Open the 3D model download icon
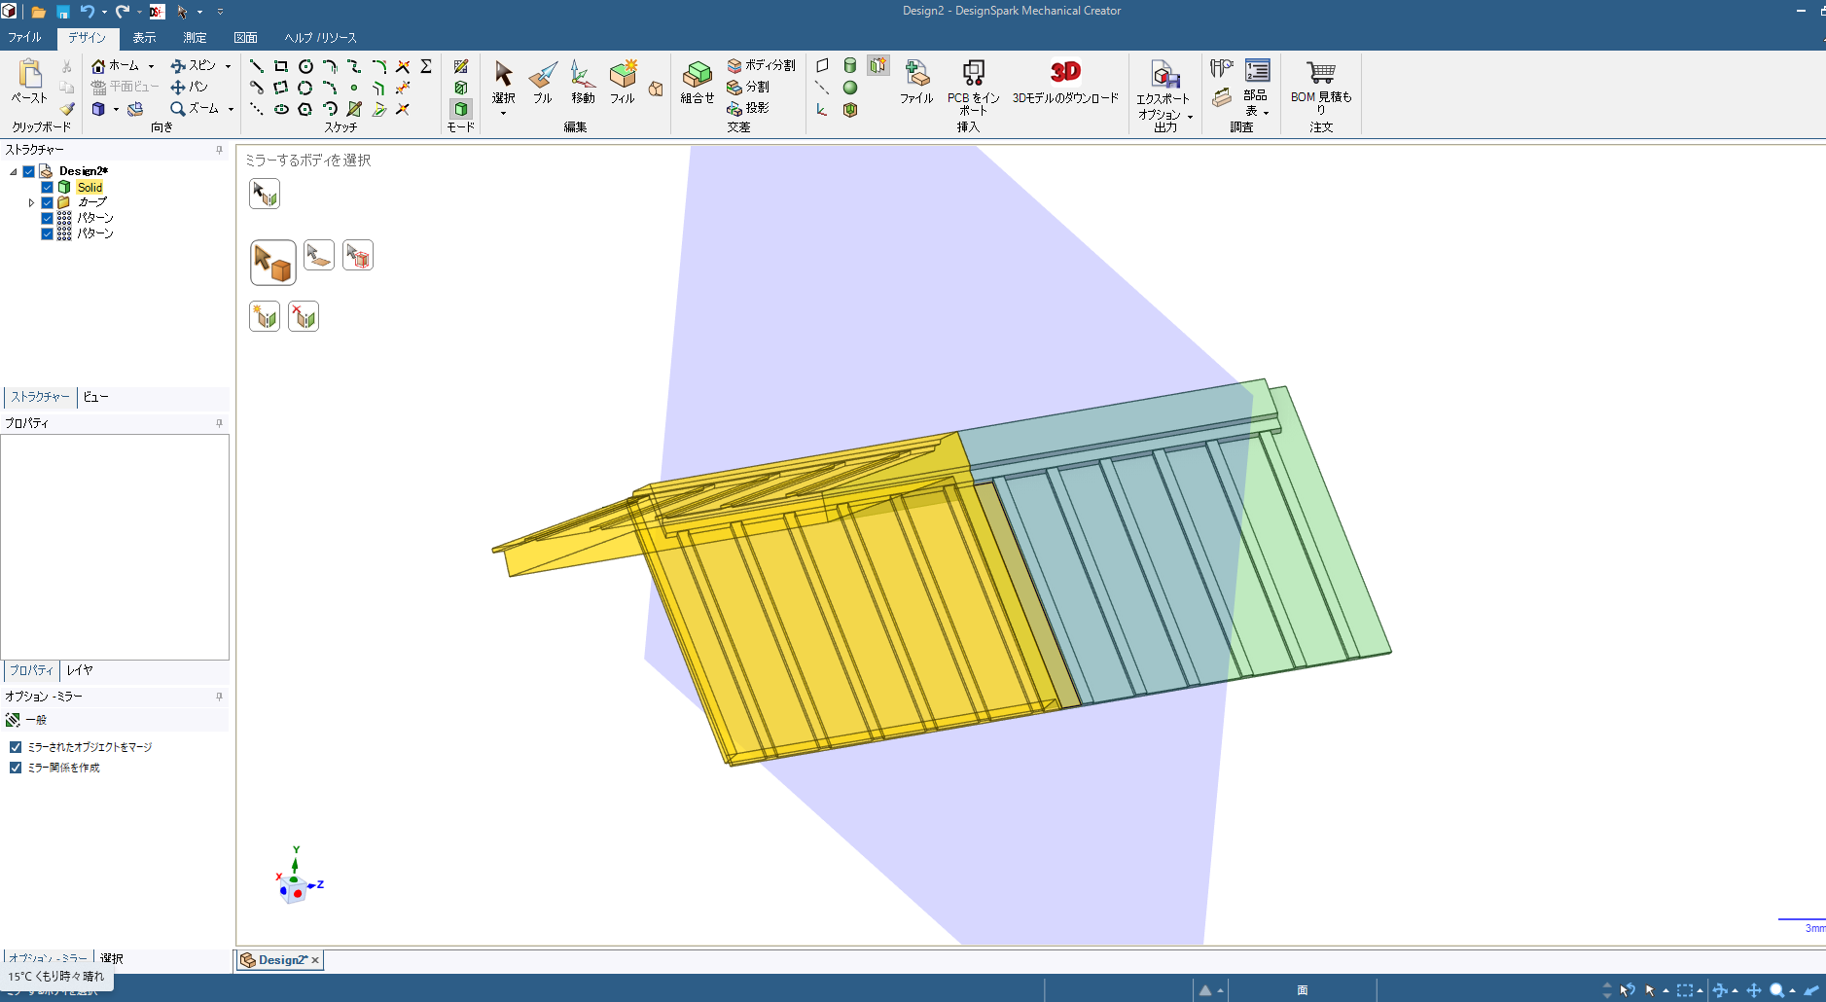 pyautogui.click(x=1065, y=73)
